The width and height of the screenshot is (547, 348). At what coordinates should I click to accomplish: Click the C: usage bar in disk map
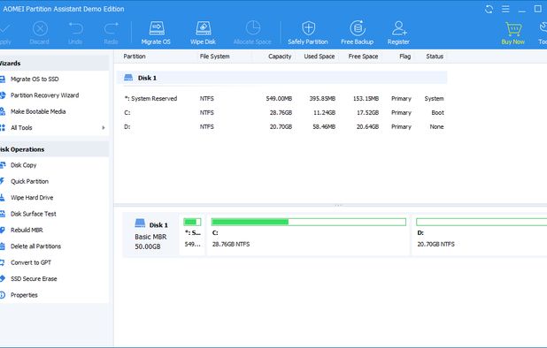tap(309, 222)
